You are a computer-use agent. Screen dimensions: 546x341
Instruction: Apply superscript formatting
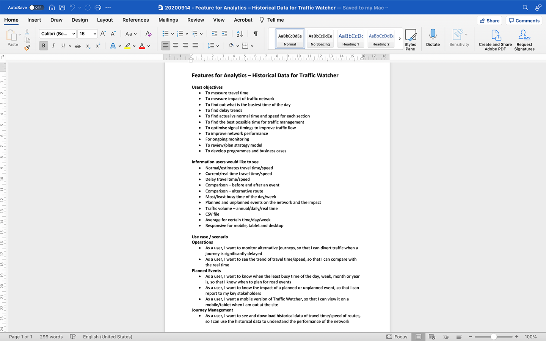click(98, 46)
